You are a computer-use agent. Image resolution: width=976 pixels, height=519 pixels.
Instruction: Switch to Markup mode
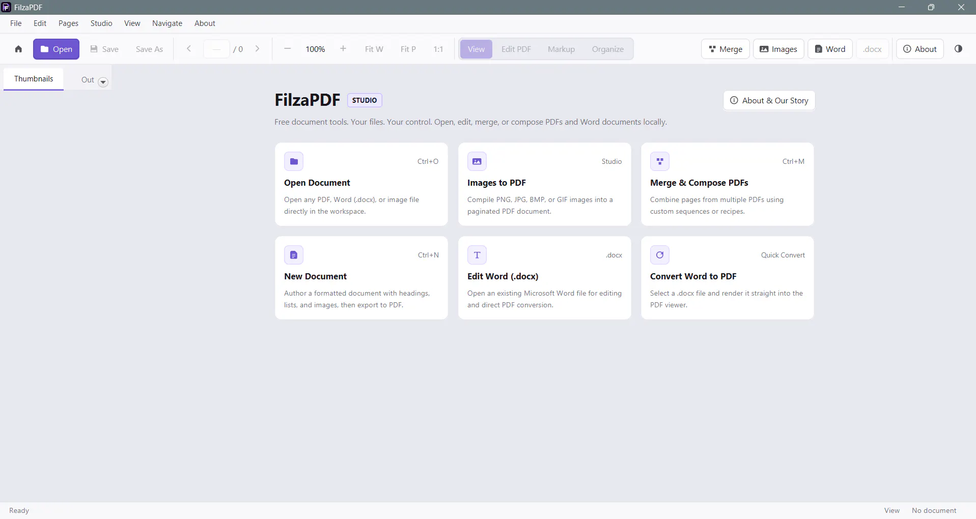[561, 49]
